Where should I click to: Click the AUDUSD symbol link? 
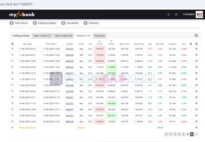tap(69, 85)
